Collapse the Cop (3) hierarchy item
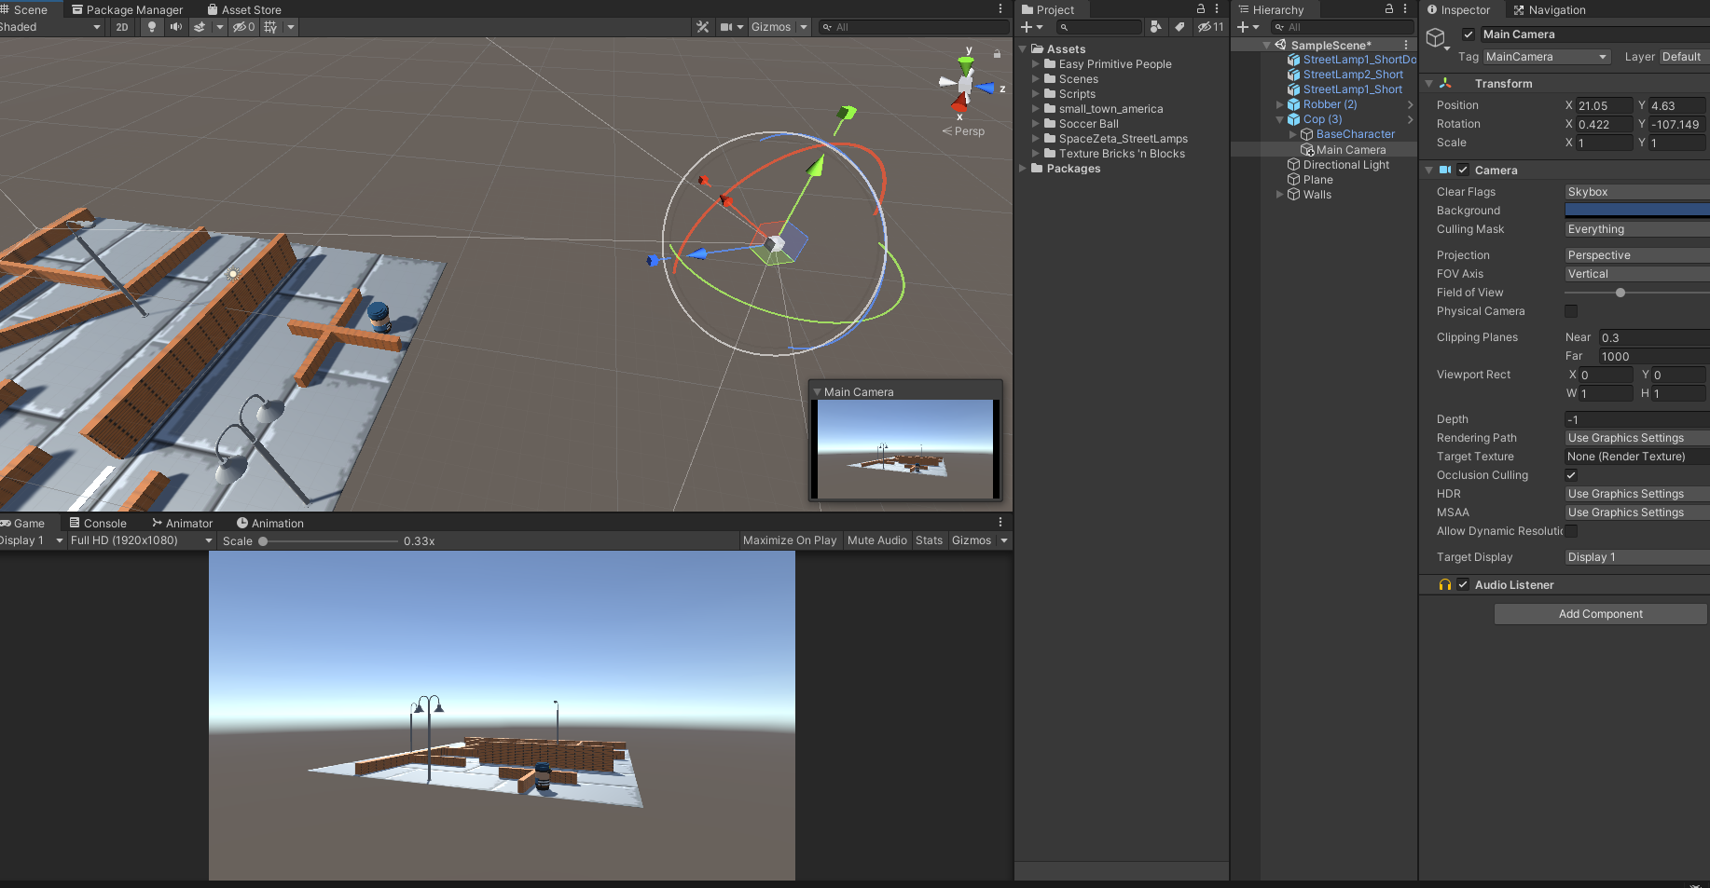The image size is (1710, 888). [x=1279, y=119]
